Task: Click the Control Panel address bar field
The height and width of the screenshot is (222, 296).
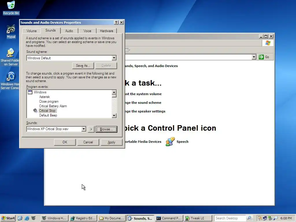Action: (x=188, y=57)
